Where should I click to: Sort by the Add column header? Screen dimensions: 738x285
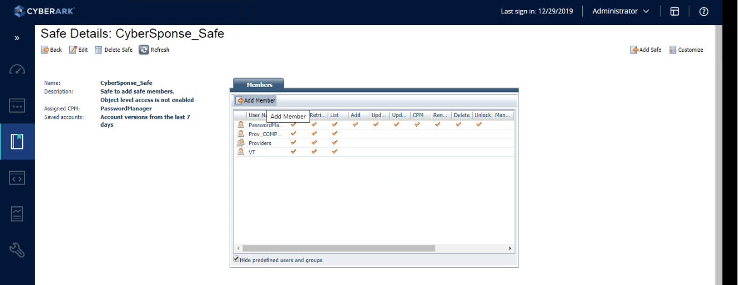tap(358, 115)
